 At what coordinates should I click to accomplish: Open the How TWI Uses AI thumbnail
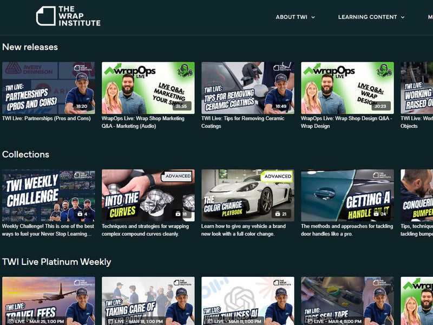click(248, 301)
